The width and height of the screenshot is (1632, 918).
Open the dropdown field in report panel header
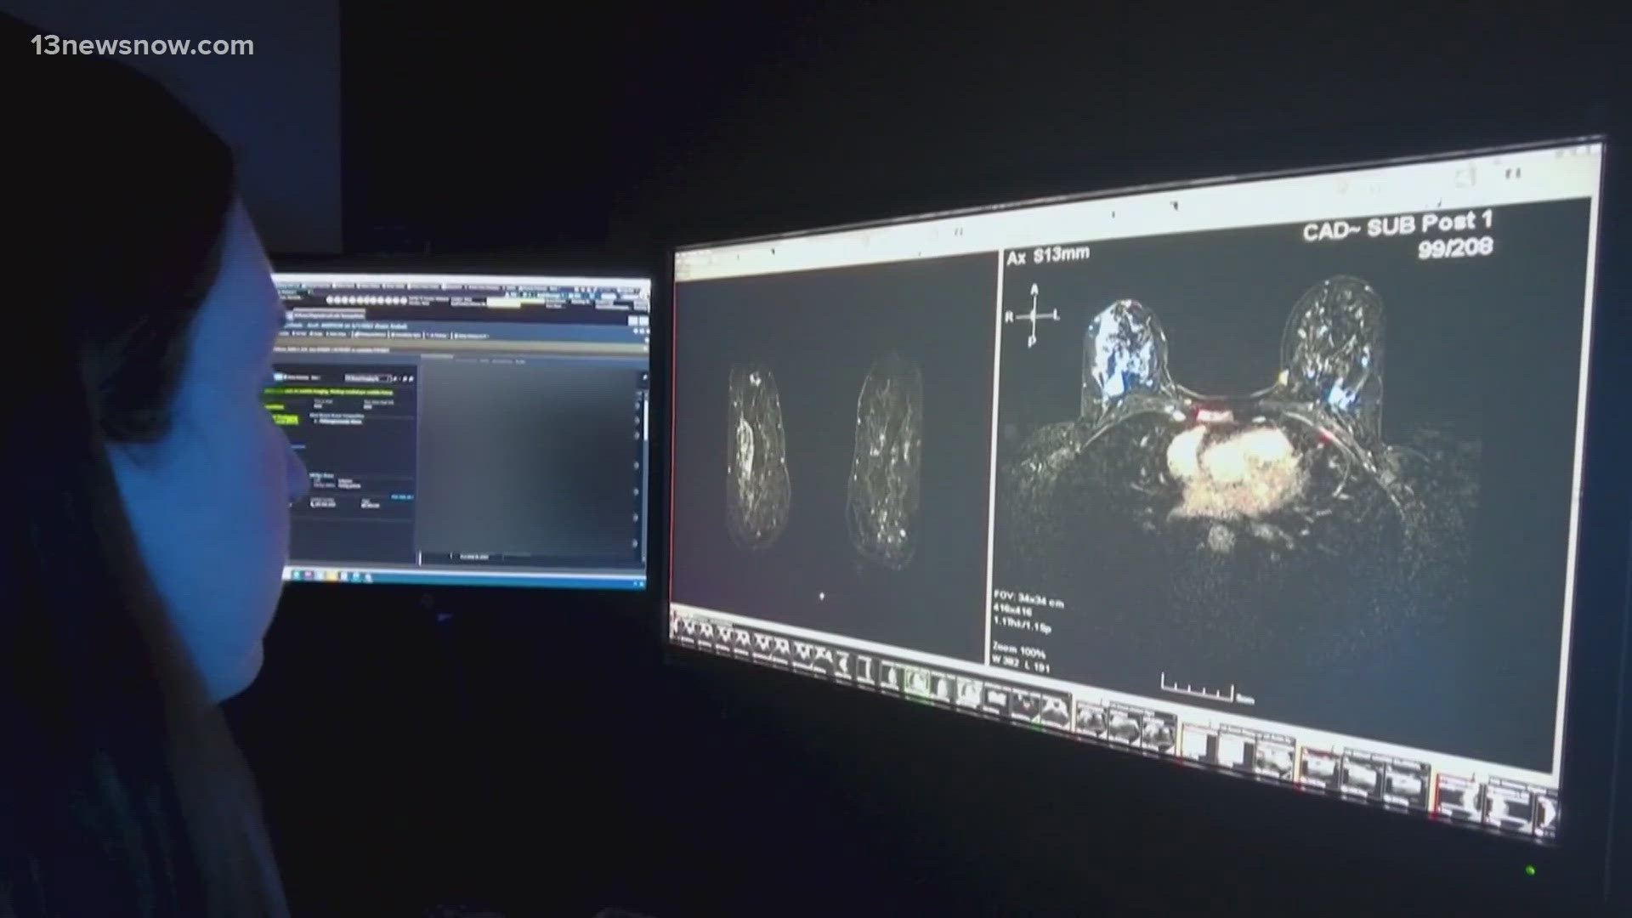point(368,377)
